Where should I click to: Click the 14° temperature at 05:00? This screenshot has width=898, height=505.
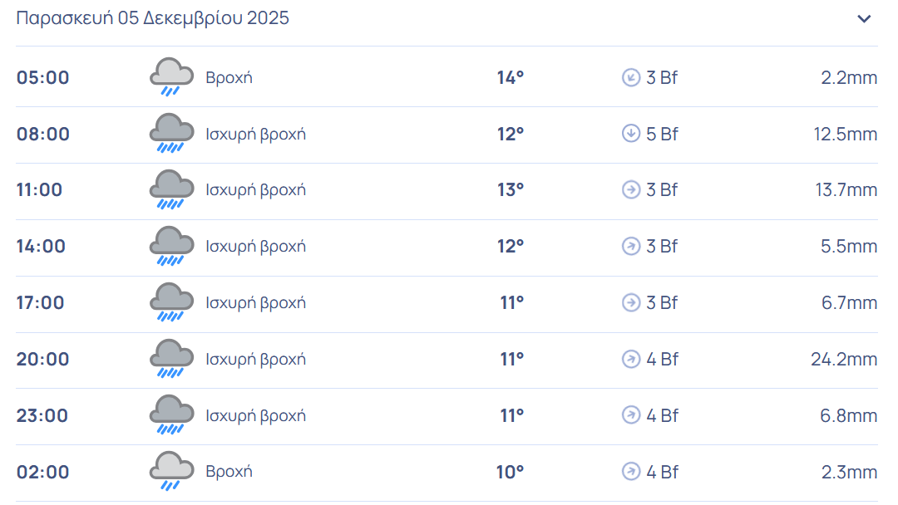pos(511,78)
